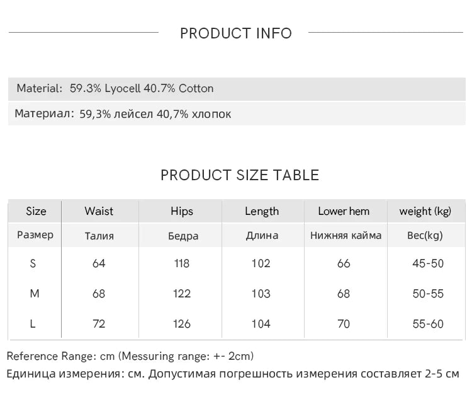
Task: Click the length value 103
Action: pyautogui.click(x=261, y=294)
